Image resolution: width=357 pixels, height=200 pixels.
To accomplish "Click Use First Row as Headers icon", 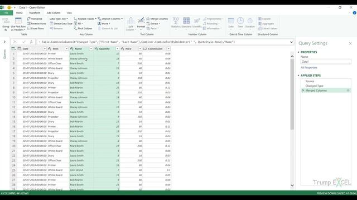I will tap(18, 24).
